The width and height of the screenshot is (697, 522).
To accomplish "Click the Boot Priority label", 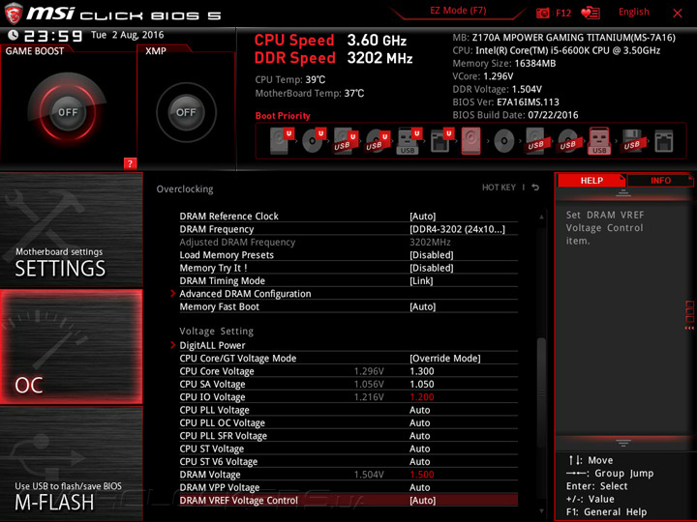I will click(283, 116).
